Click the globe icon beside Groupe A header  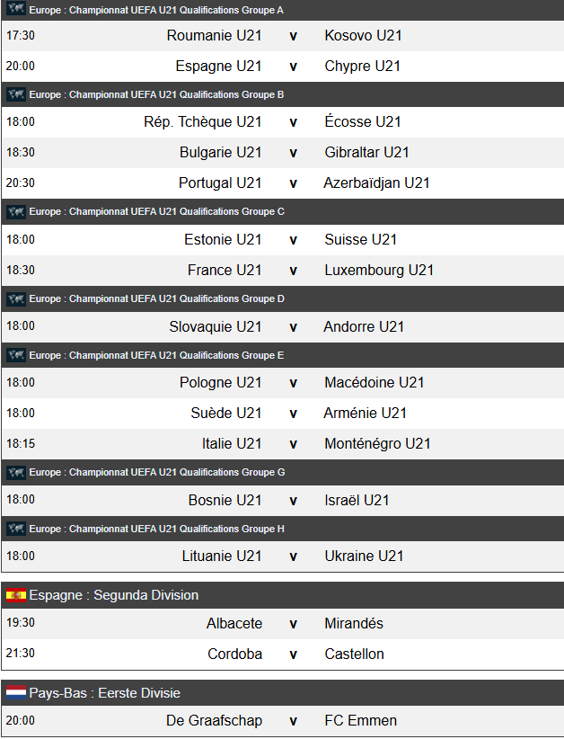tap(15, 10)
